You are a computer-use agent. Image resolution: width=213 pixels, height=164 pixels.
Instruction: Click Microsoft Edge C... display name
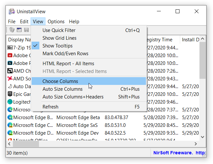pyautogui.click(x=33, y=125)
